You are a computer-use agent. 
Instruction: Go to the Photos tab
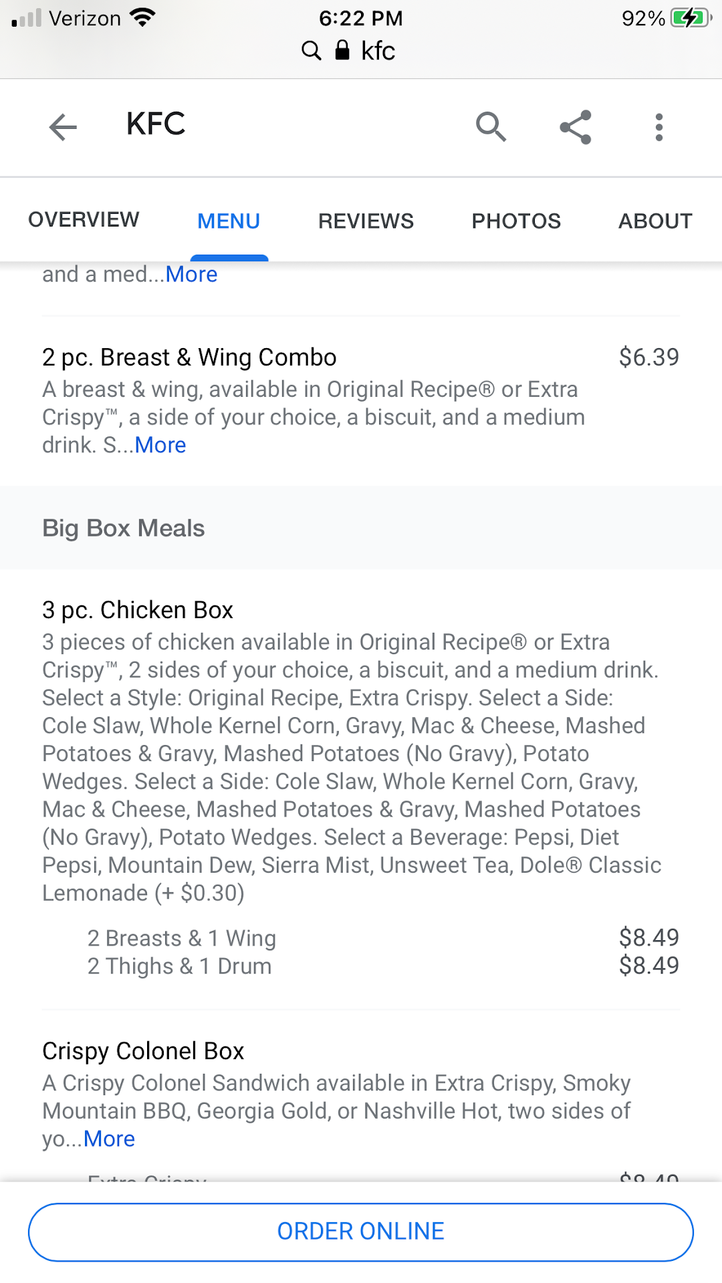(516, 221)
